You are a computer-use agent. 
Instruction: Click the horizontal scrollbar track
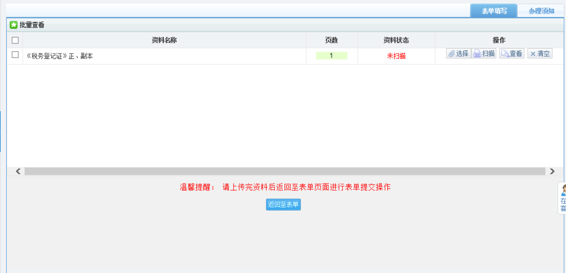[284, 172]
